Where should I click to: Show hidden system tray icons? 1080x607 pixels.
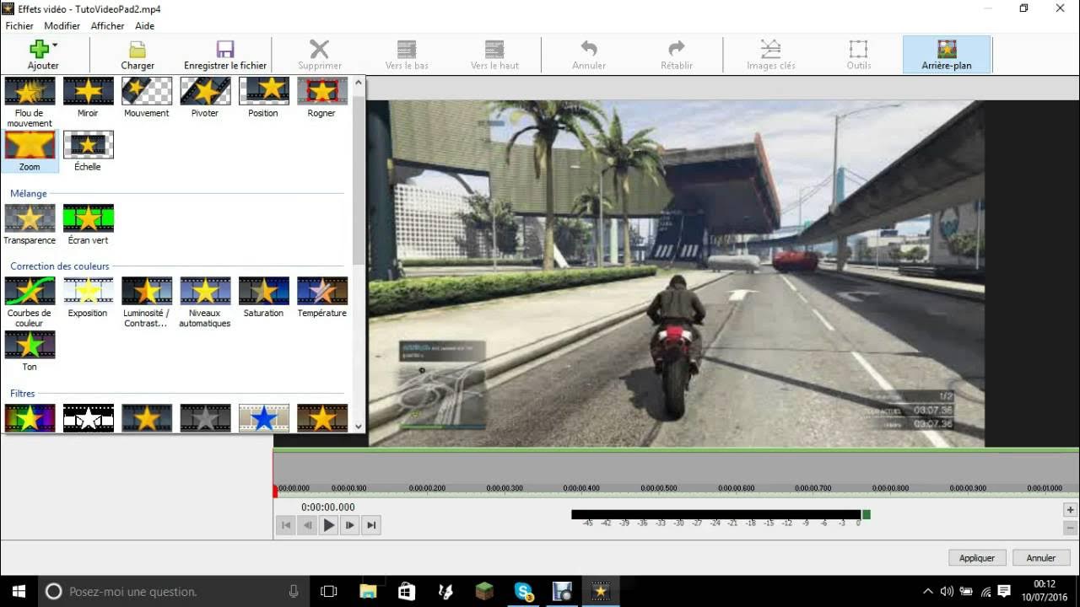pyautogui.click(x=928, y=592)
